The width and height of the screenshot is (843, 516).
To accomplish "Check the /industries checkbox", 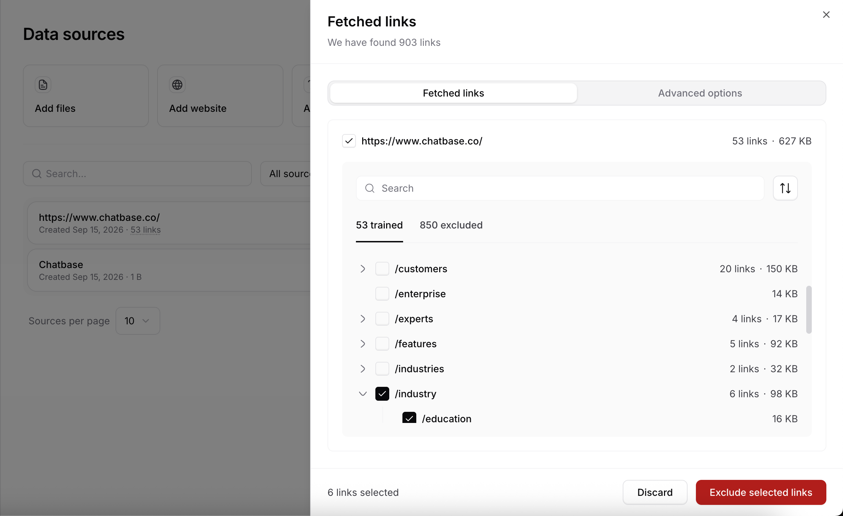I will point(382,369).
